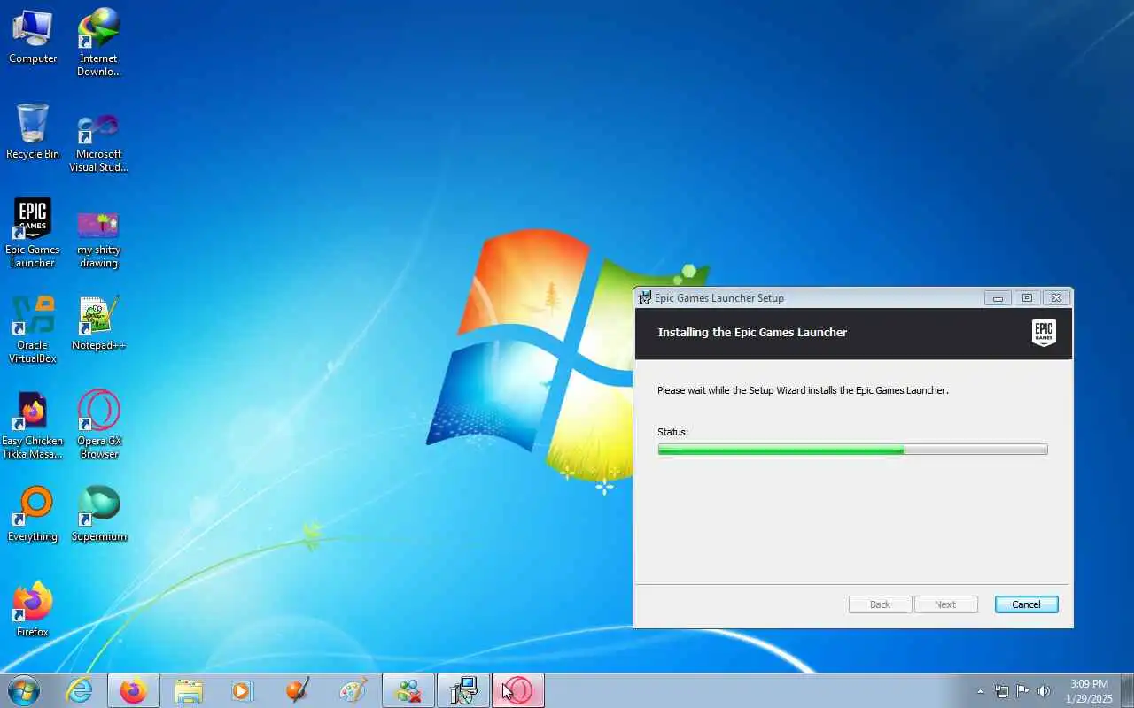Click the two-users taskbar icon with red X
Screen dimensions: 1134x708
408,690
